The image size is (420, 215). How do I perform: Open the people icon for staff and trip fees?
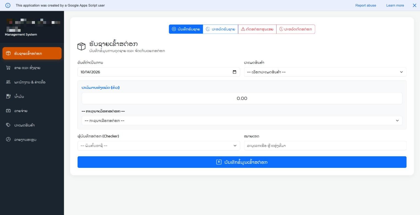coord(8,82)
